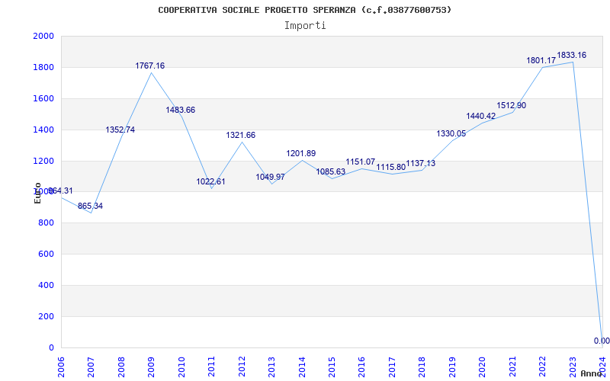
Task: Click the 2009 x-axis year label
Action: coord(151,366)
